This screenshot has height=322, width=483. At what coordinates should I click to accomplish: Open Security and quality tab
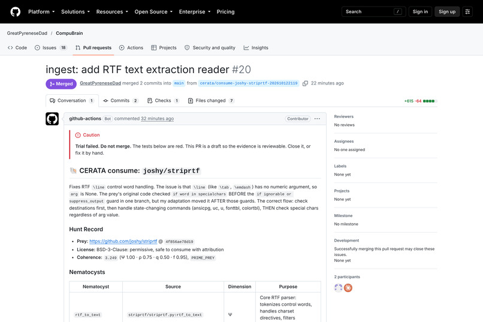coord(210,48)
